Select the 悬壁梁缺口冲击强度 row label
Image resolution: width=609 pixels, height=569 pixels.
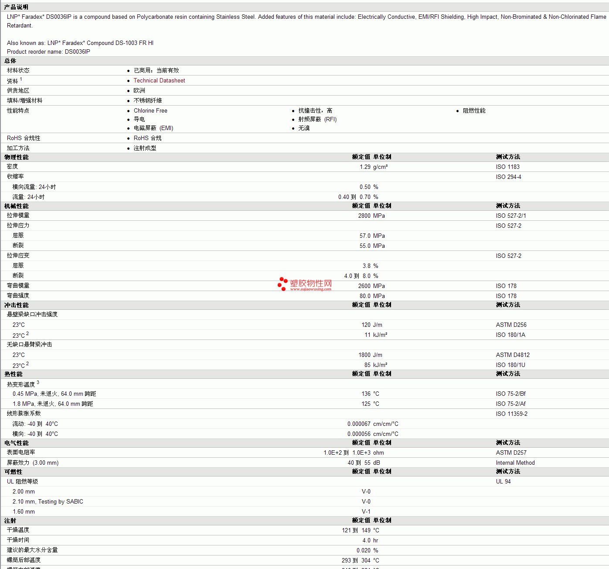32,315
